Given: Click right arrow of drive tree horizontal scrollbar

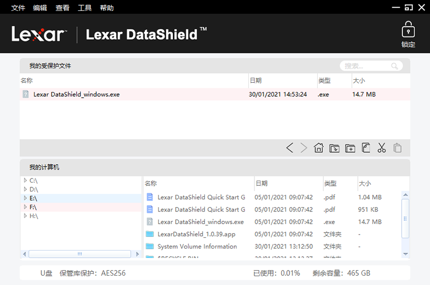Looking at the screenshot, I should (137, 254).
